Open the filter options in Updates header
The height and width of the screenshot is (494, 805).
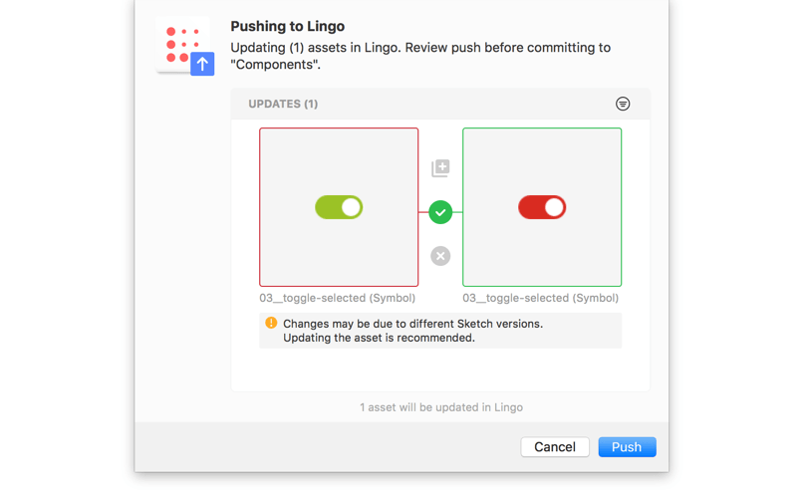click(623, 104)
